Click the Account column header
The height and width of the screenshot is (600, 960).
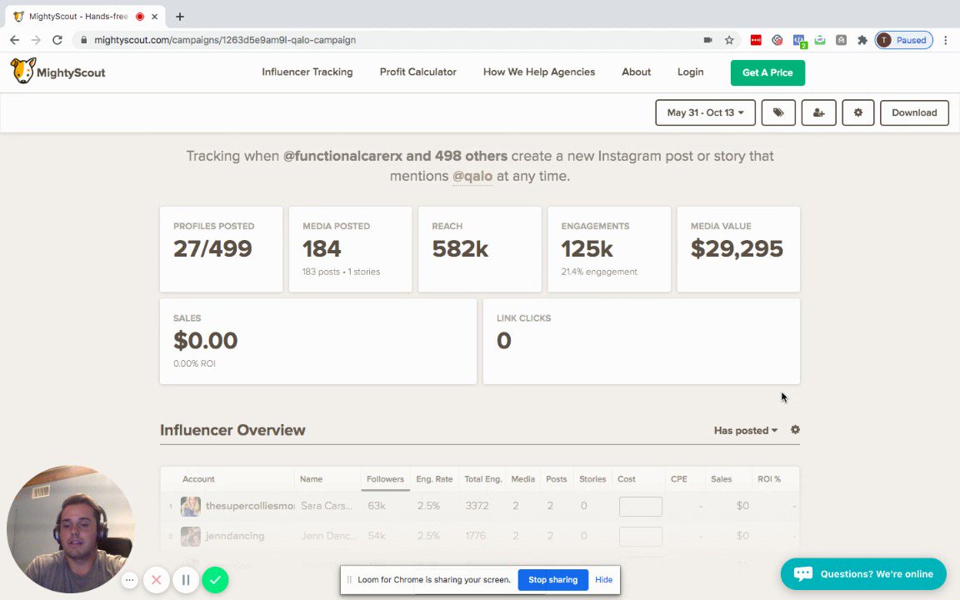(198, 479)
